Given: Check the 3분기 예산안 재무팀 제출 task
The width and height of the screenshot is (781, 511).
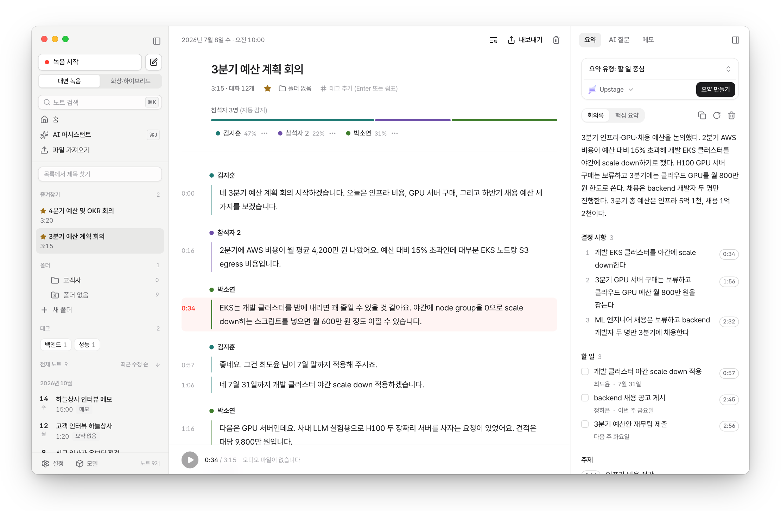Looking at the screenshot, I should 585,424.
